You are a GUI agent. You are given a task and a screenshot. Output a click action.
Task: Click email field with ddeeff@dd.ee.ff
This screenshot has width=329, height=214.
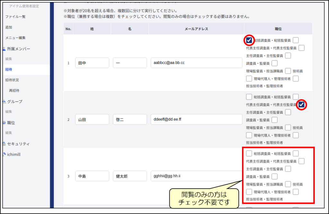tap(196, 119)
